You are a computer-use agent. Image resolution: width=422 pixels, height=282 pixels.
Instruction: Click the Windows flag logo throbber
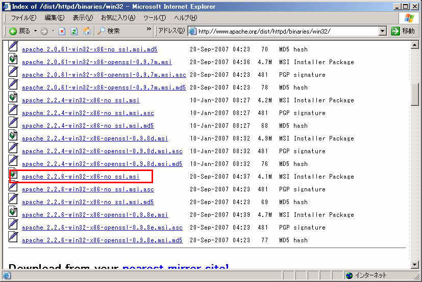[409, 18]
